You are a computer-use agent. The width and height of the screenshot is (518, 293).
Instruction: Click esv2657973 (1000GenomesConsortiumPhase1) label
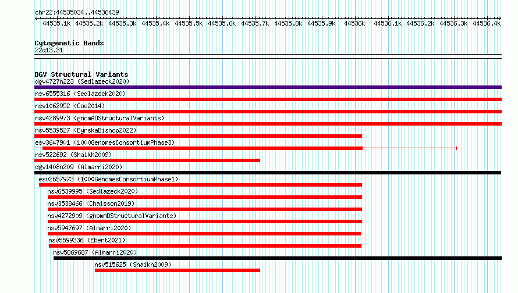(108, 179)
